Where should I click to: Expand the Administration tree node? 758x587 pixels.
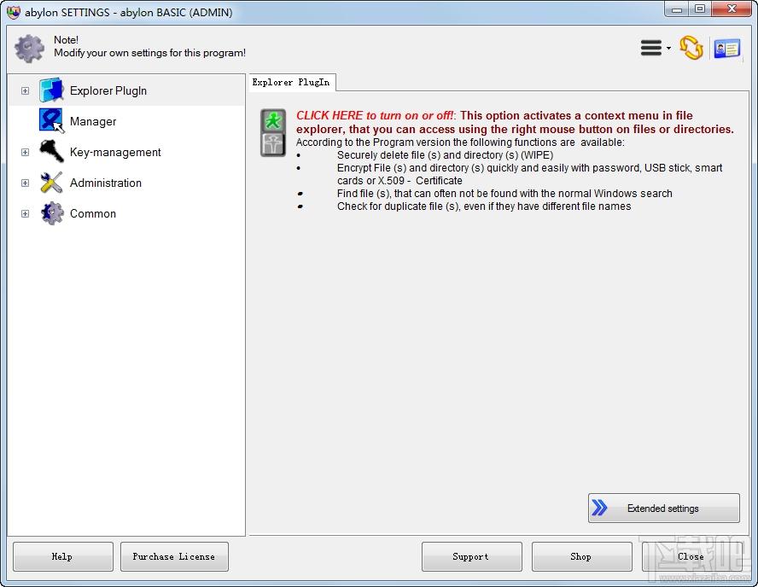point(25,183)
